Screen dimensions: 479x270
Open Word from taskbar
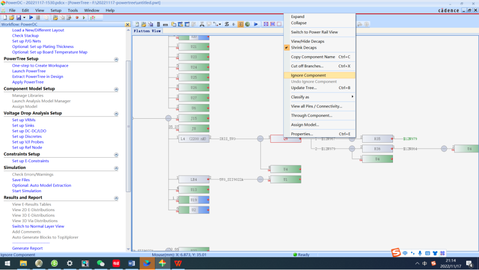coord(132,263)
